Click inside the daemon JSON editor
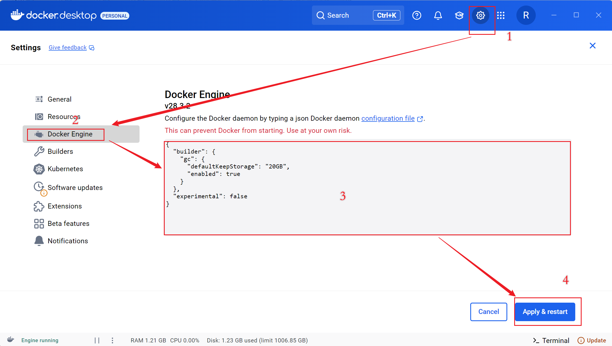The height and width of the screenshot is (346, 612). pos(367,188)
